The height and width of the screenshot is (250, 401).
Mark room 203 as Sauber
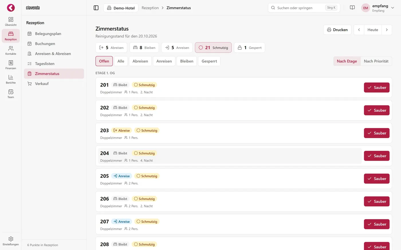pos(377,133)
